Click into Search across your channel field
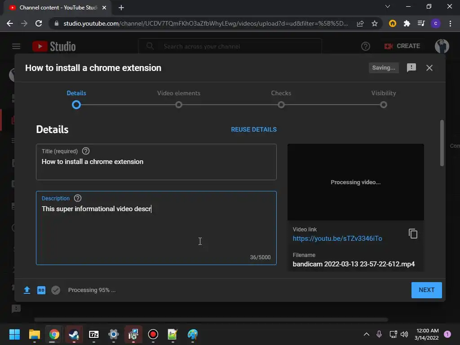This screenshot has height=345, width=460. [x=230, y=46]
